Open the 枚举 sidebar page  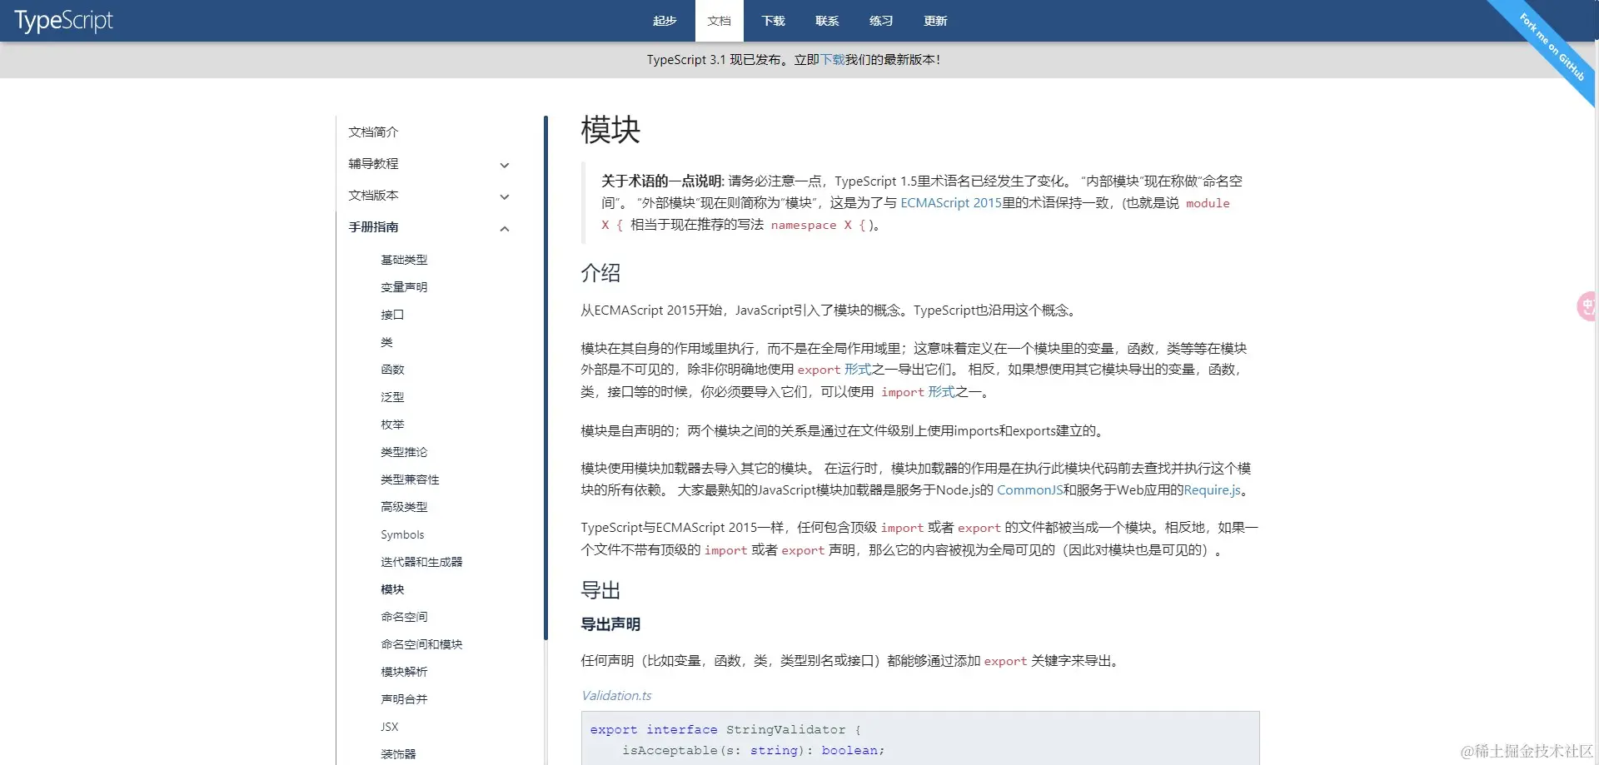tap(392, 425)
